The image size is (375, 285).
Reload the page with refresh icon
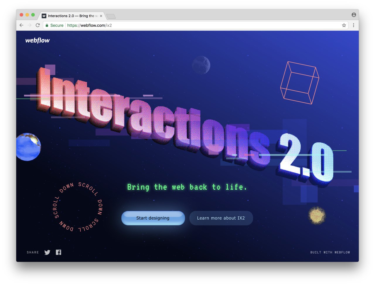(37, 25)
